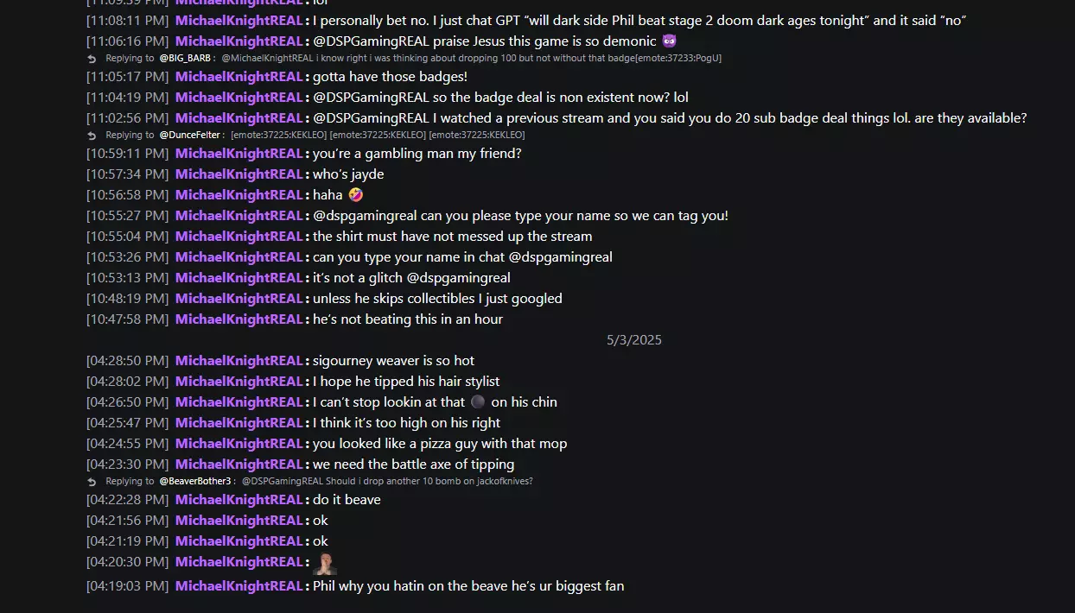The width and height of the screenshot is (1075, 613).
Task: Select the 'gotta have those badges!' message
Action: point(390,77)
